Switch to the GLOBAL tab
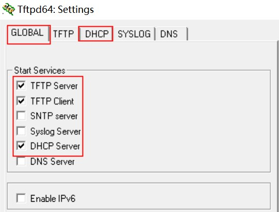This screenshot has height=212, width=279. pos(28,33)
